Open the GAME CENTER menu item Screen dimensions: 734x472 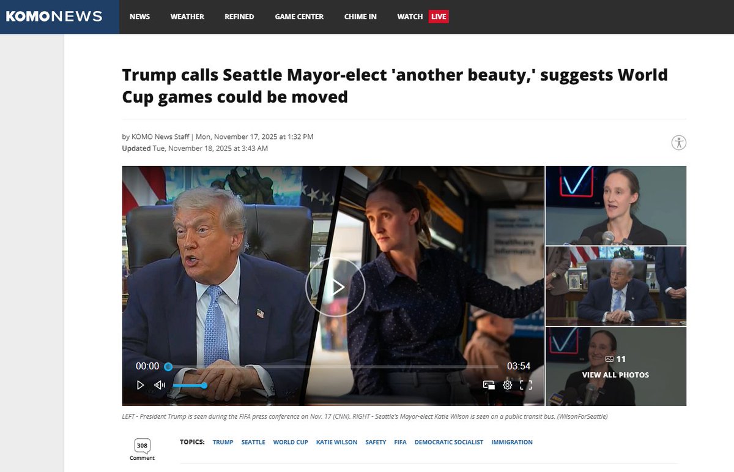pyautogui.click(x=299, y=17)
